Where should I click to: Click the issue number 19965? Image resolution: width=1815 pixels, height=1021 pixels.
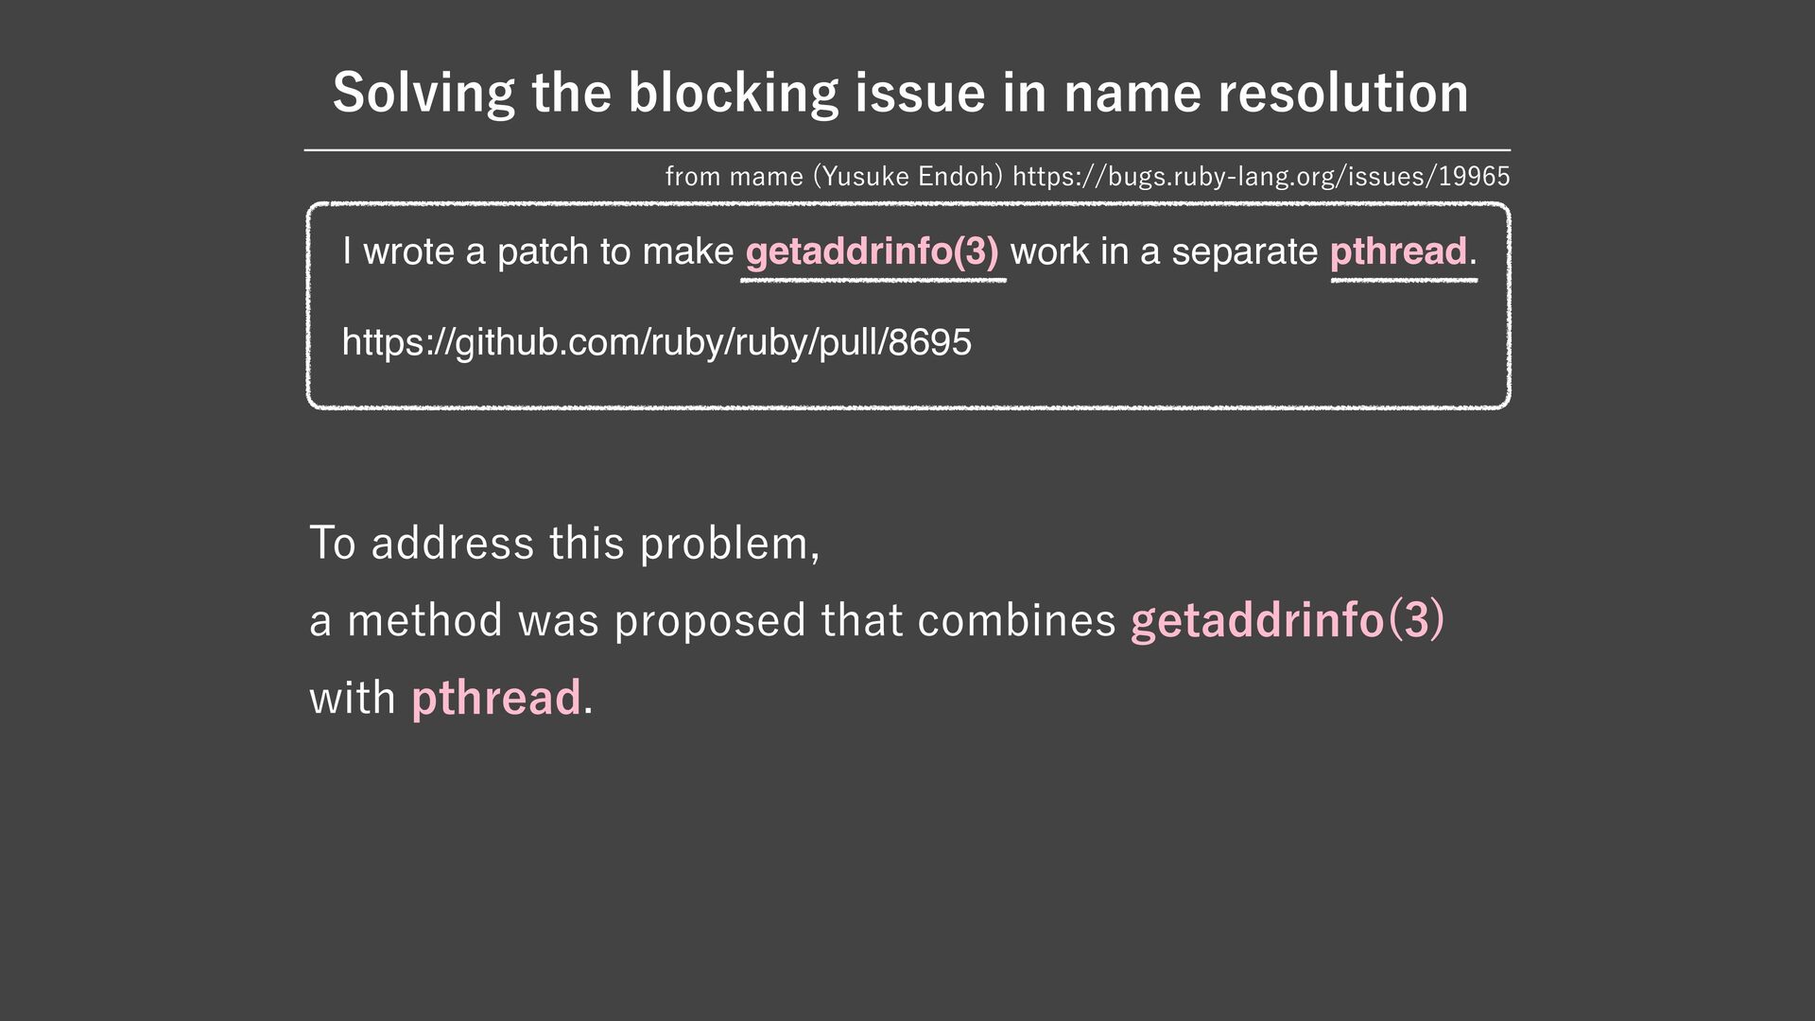(1474, 177)
